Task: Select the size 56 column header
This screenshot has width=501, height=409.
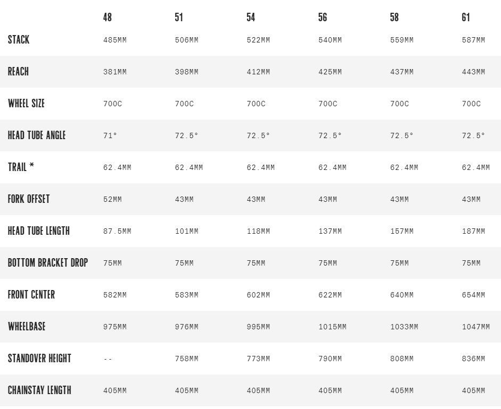Action: tap(323, 18)
